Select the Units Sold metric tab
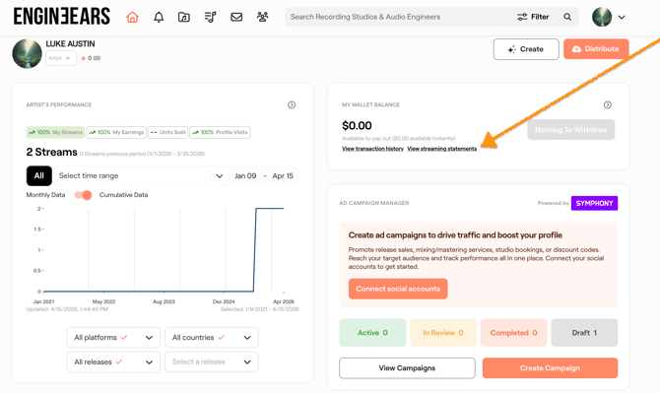 167,132
